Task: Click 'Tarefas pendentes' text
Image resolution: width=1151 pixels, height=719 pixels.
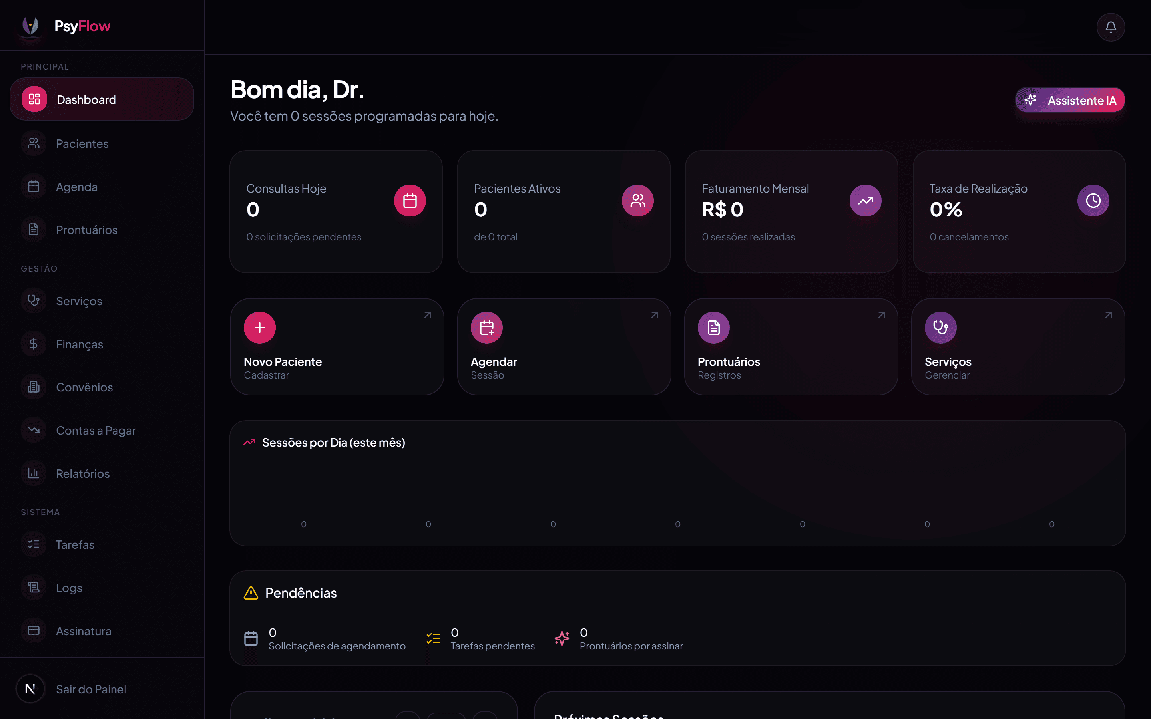Action: coord(492,646)
